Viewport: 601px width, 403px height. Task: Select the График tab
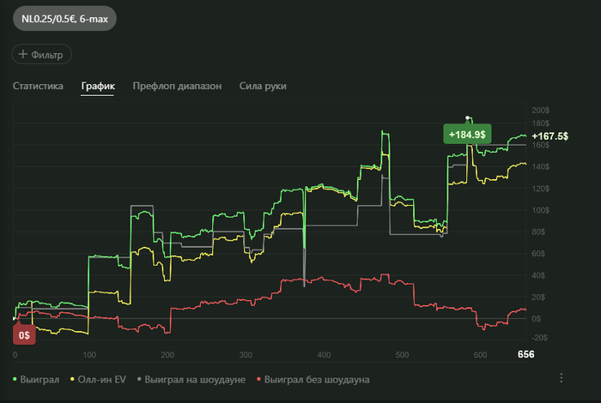pyautogui.click(x=98, y=87)
